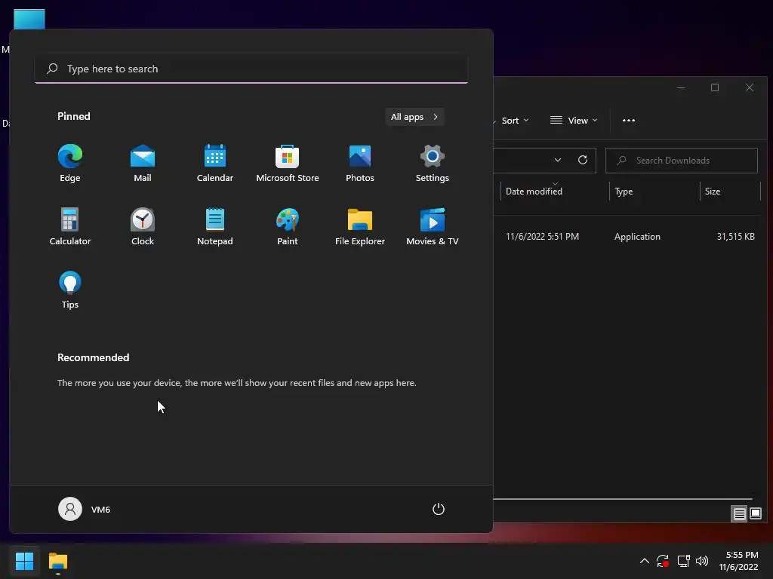The image size is (773, 579).
Task: Click the Type here to search field
Action: tap(251, 69)
